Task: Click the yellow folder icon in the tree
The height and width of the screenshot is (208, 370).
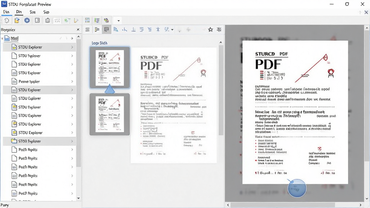Action: 14,141
